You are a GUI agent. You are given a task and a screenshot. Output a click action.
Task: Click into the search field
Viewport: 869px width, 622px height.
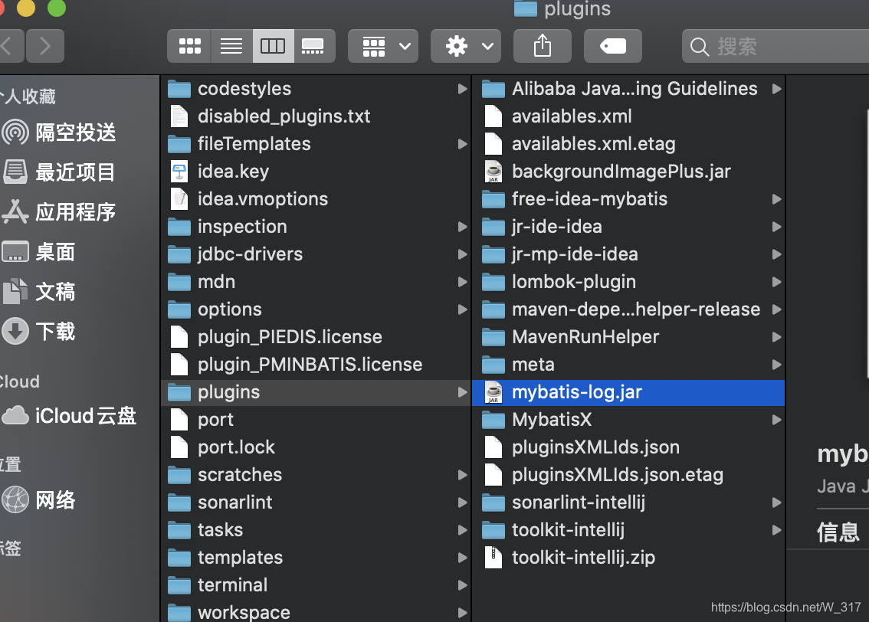point(776,46)
